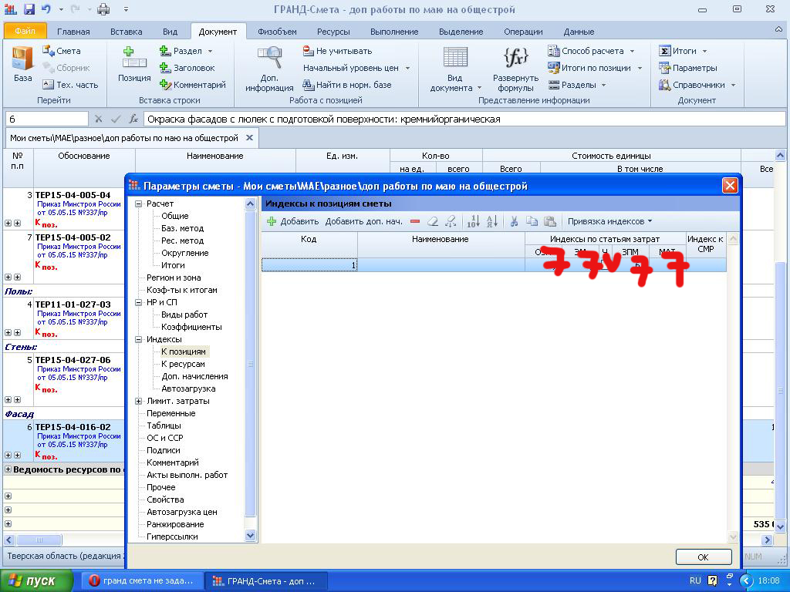Switch to the Ресурсы ribbon tab
The width and height of the screenshot is (790, 592).
point(333,31)
